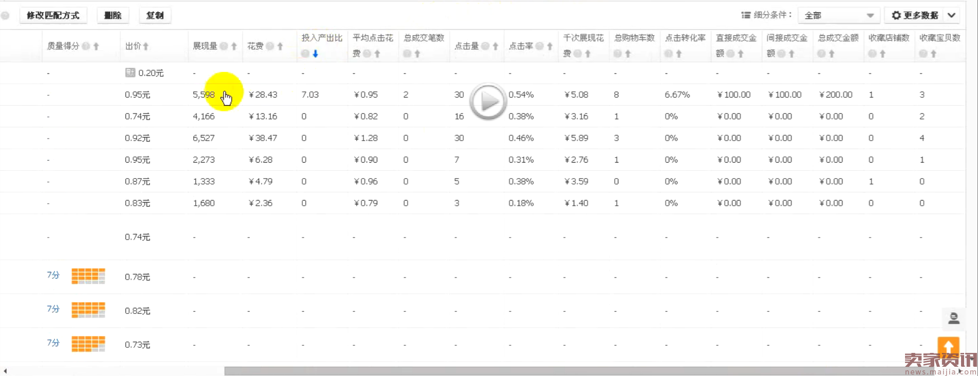Click the 0.87元 bid value
Image resolution: width=978 pixels, height=376 pixels.
coord(137,182)
